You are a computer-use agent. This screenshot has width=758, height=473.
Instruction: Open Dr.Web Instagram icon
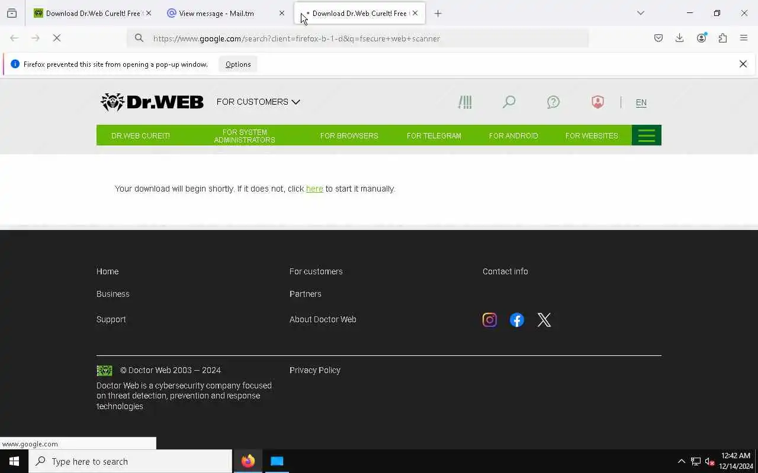tap(490, 320)
